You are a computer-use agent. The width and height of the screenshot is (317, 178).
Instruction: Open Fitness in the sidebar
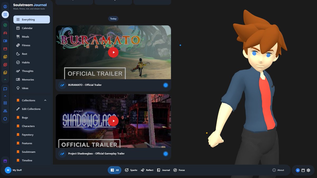(32, 45)
